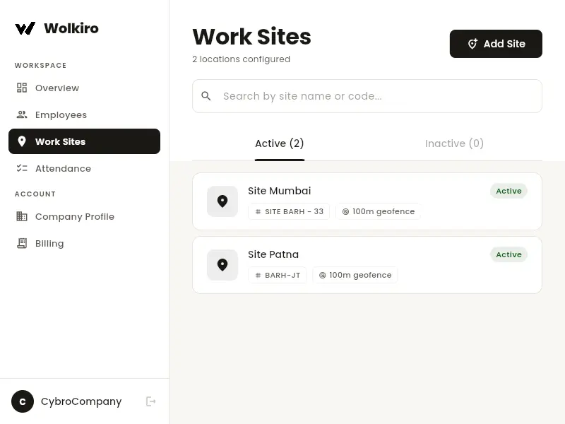This screenshot has height=424, width=565.
Task: Click the pin-plus icon in Add Site
Action: pos(472,44)
